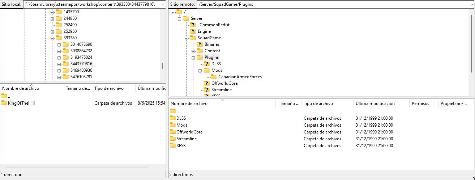
Task: Click the Mods folder icon in remote file list
Action: (173, 125)
